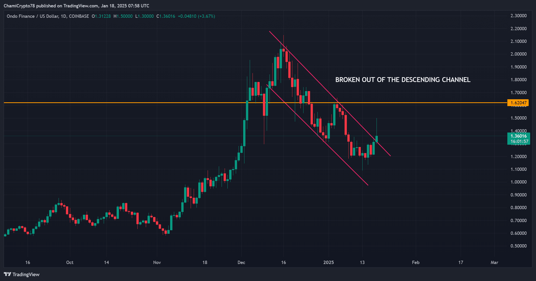Click the 1.80000 price axis label
536x281 pixels.
pos(519,80)
